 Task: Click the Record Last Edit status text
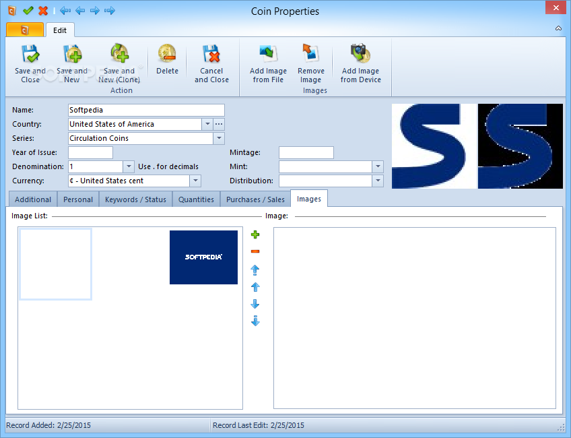(x=259, y=425)
